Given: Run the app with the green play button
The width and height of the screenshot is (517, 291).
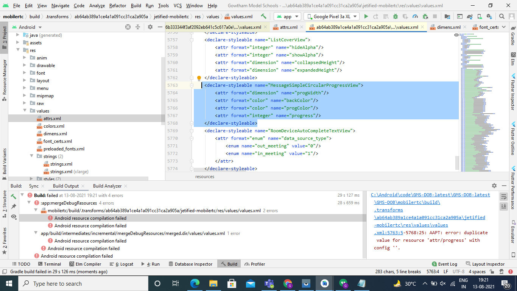Looking at the screenshot, I should point(366,16).
